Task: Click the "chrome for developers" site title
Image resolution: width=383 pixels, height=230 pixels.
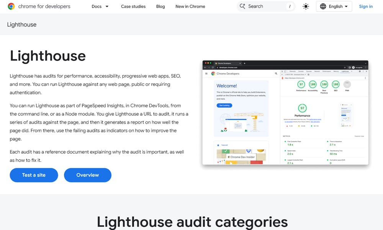Action: (44, 7)
